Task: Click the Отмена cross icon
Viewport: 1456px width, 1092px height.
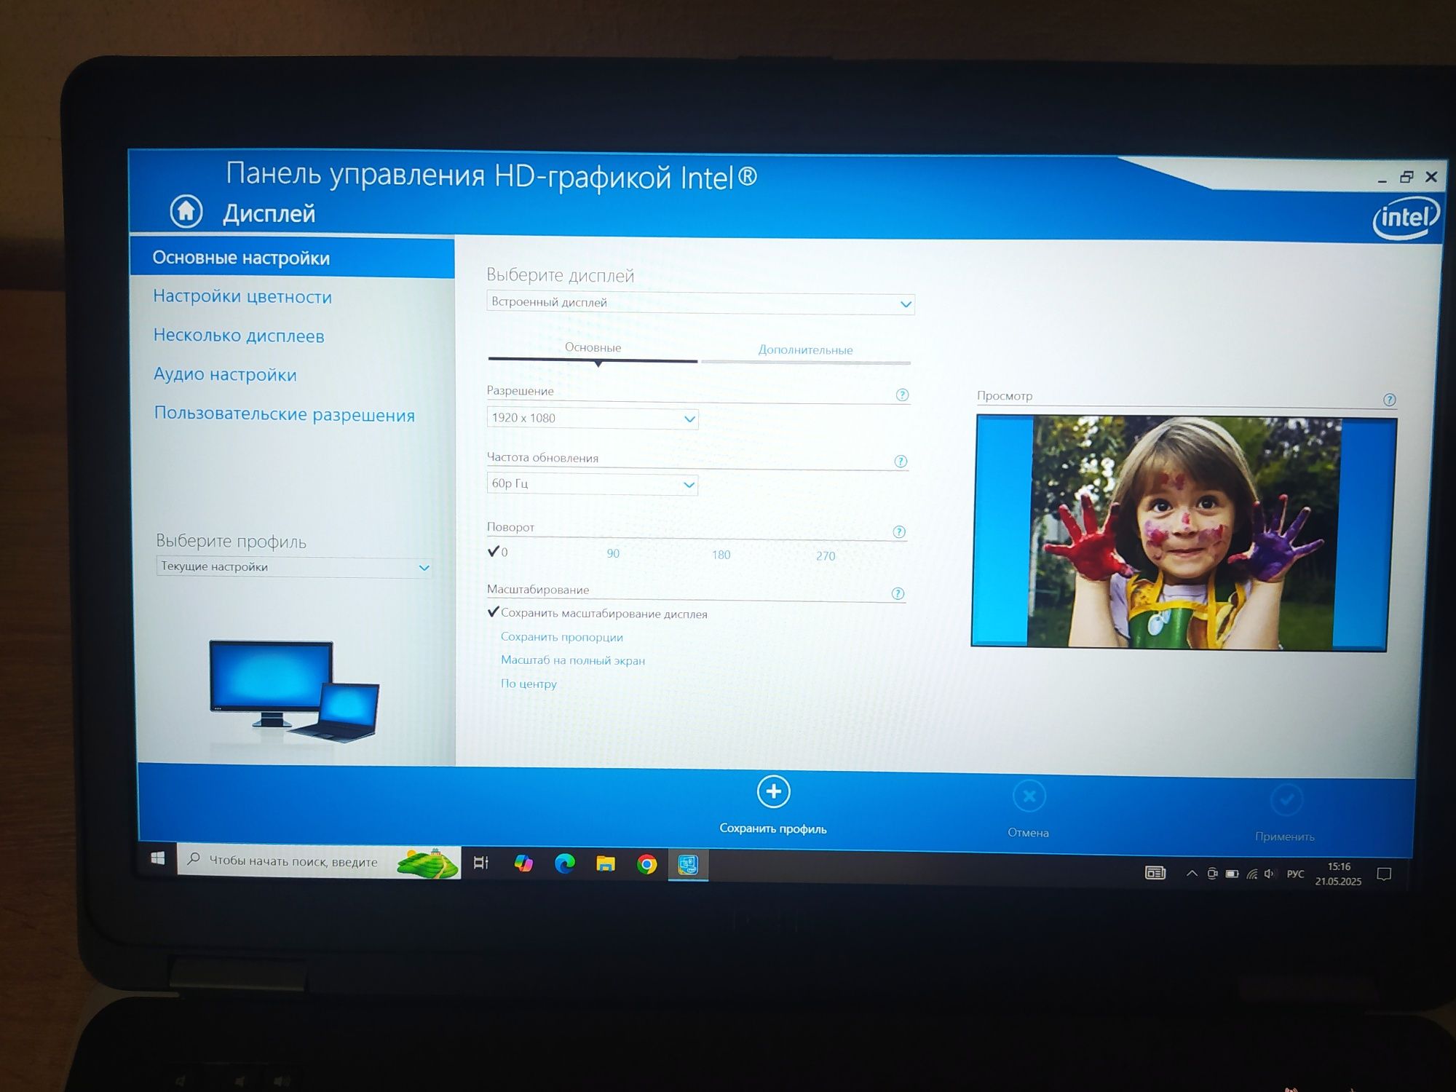Action: [x=1029, y=796]
